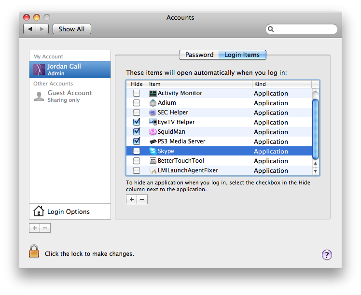Screen dimensions: 361x295
Task: Open help with the question mark button
Action: 327,255
